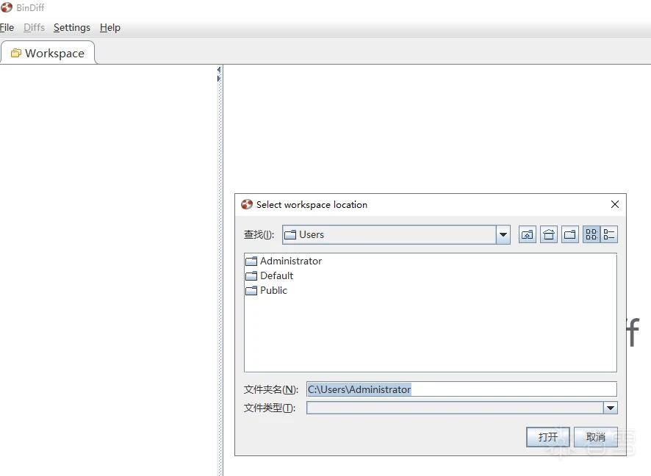Select the Default folder

coord(270,275)
